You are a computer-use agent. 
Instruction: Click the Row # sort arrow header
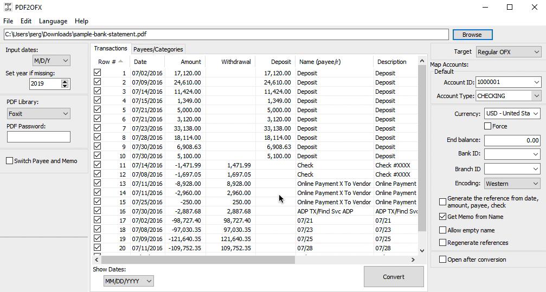click(120, 61)
